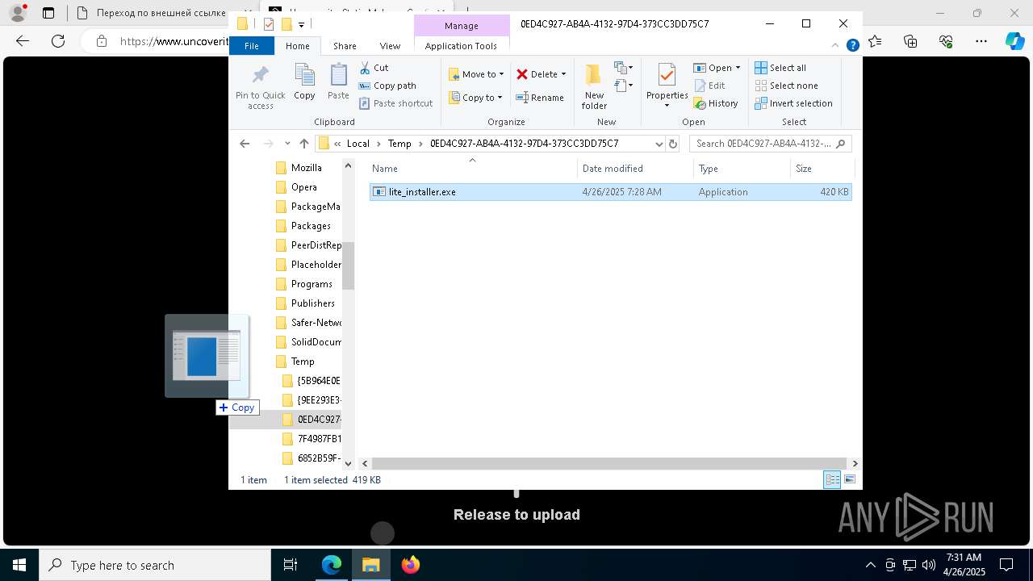Create a New folder
1033x581 pixels.
(594, 86)
